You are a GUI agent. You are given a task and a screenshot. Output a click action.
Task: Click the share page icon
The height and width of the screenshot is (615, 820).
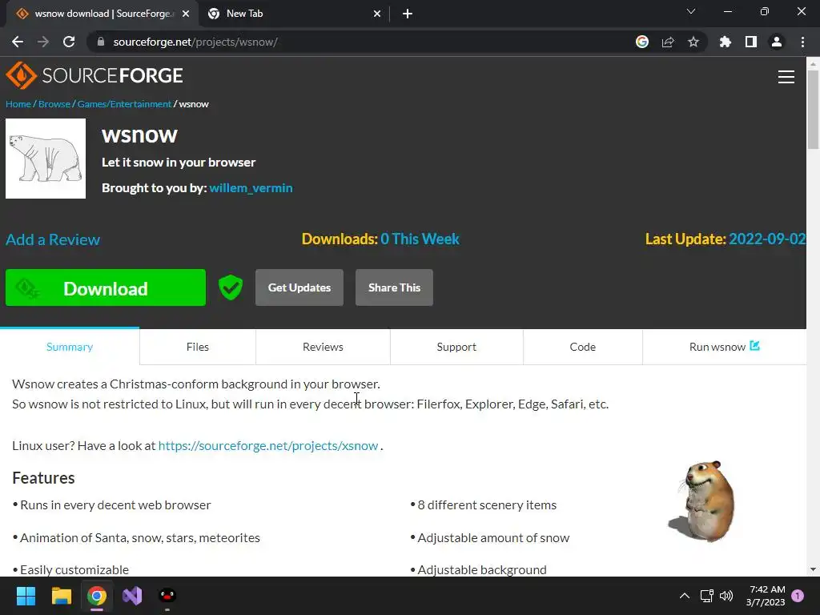668,42
